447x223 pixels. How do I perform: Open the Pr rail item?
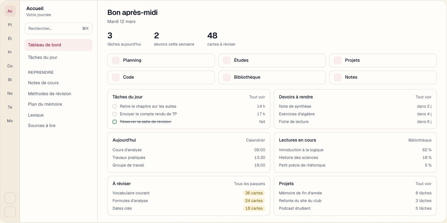click(x=10, y=52)
